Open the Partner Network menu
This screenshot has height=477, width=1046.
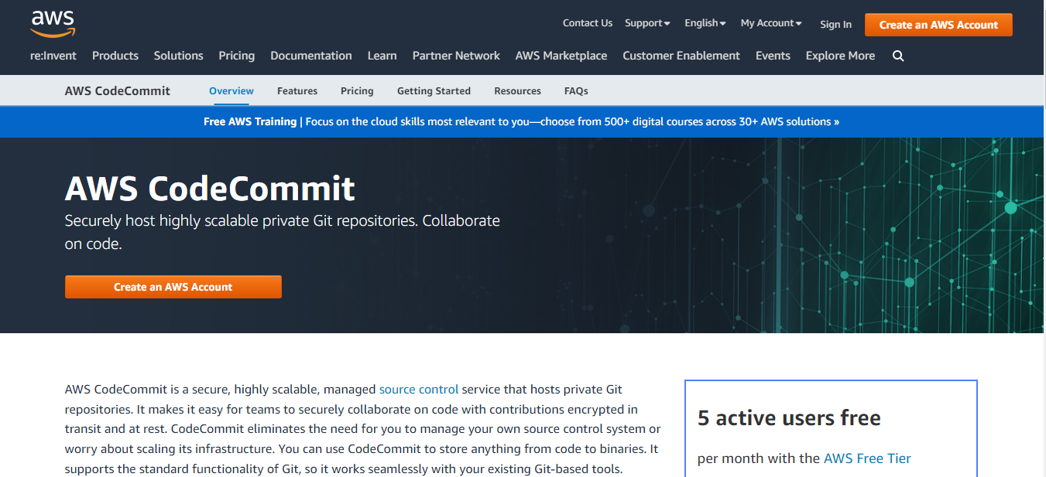[456, 56]
